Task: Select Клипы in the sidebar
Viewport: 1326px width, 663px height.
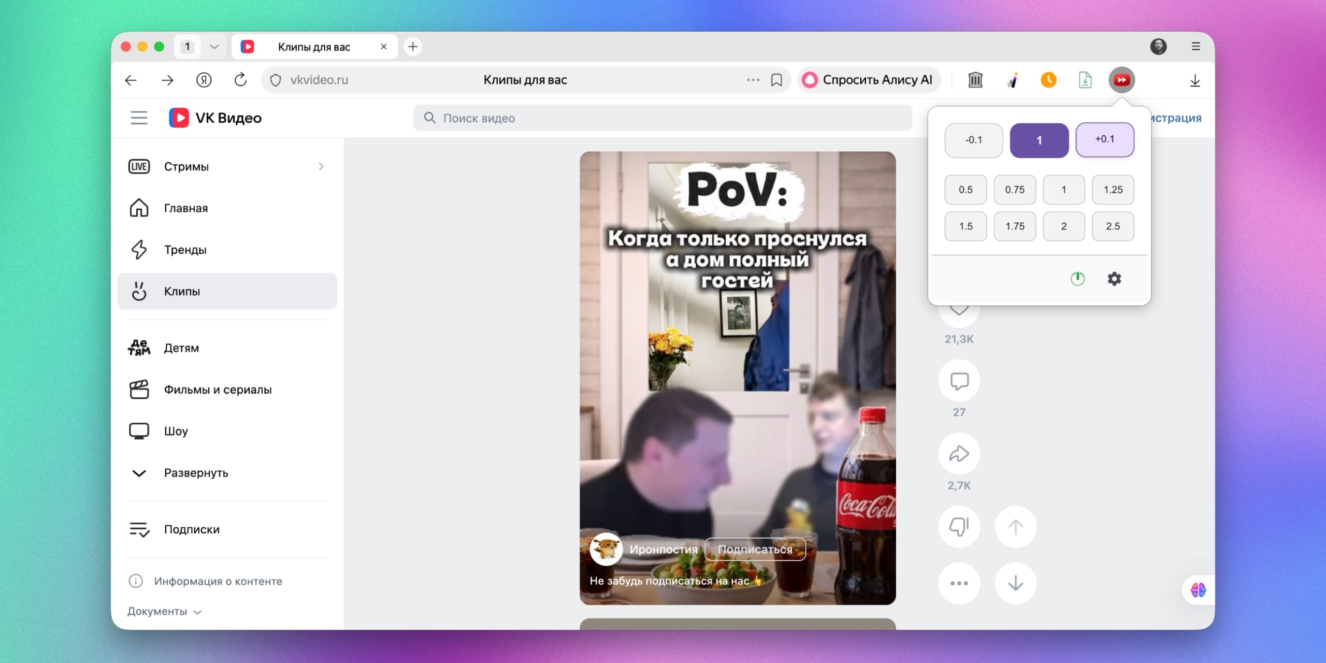Action: pyautogui.click(x=227, y=291)
